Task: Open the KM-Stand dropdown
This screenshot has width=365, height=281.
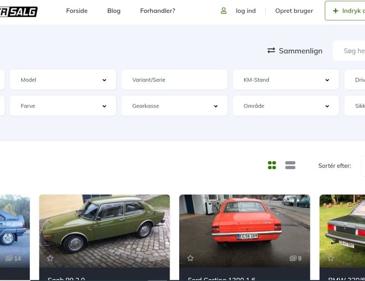Action: coord(286,80)
